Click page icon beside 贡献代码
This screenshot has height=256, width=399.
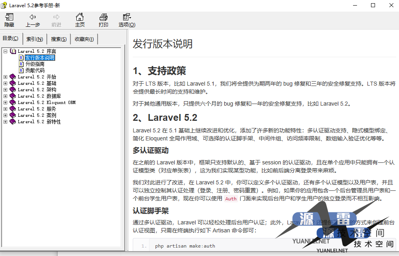[x=21, y=70]
